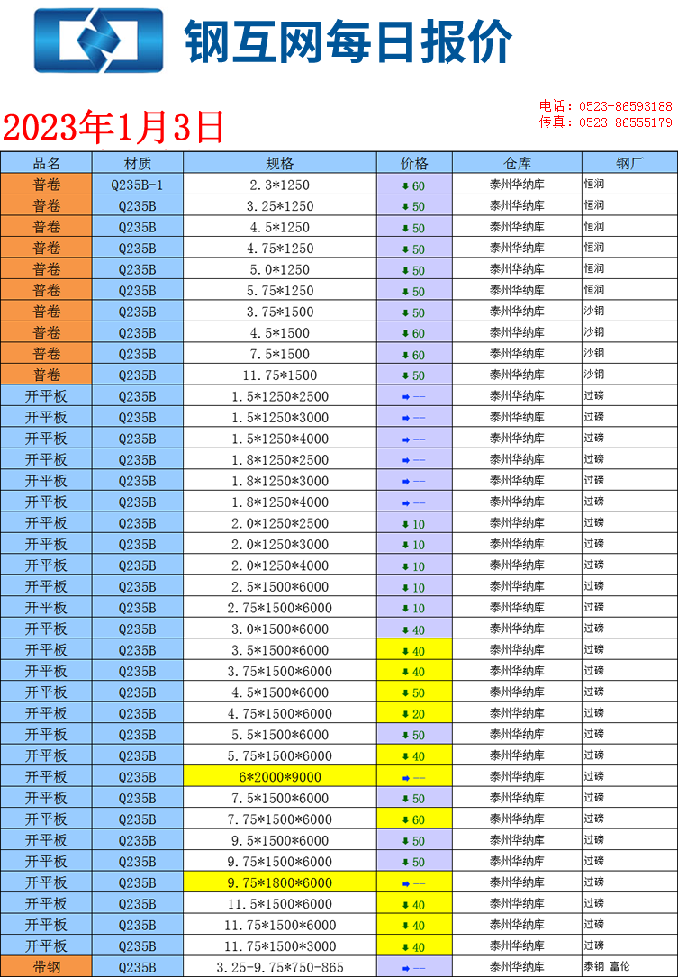Click the right arrow in the 1.8*1250*4000 price cell
This screenshot has height=977, width=678.
[x=406, y=502]
